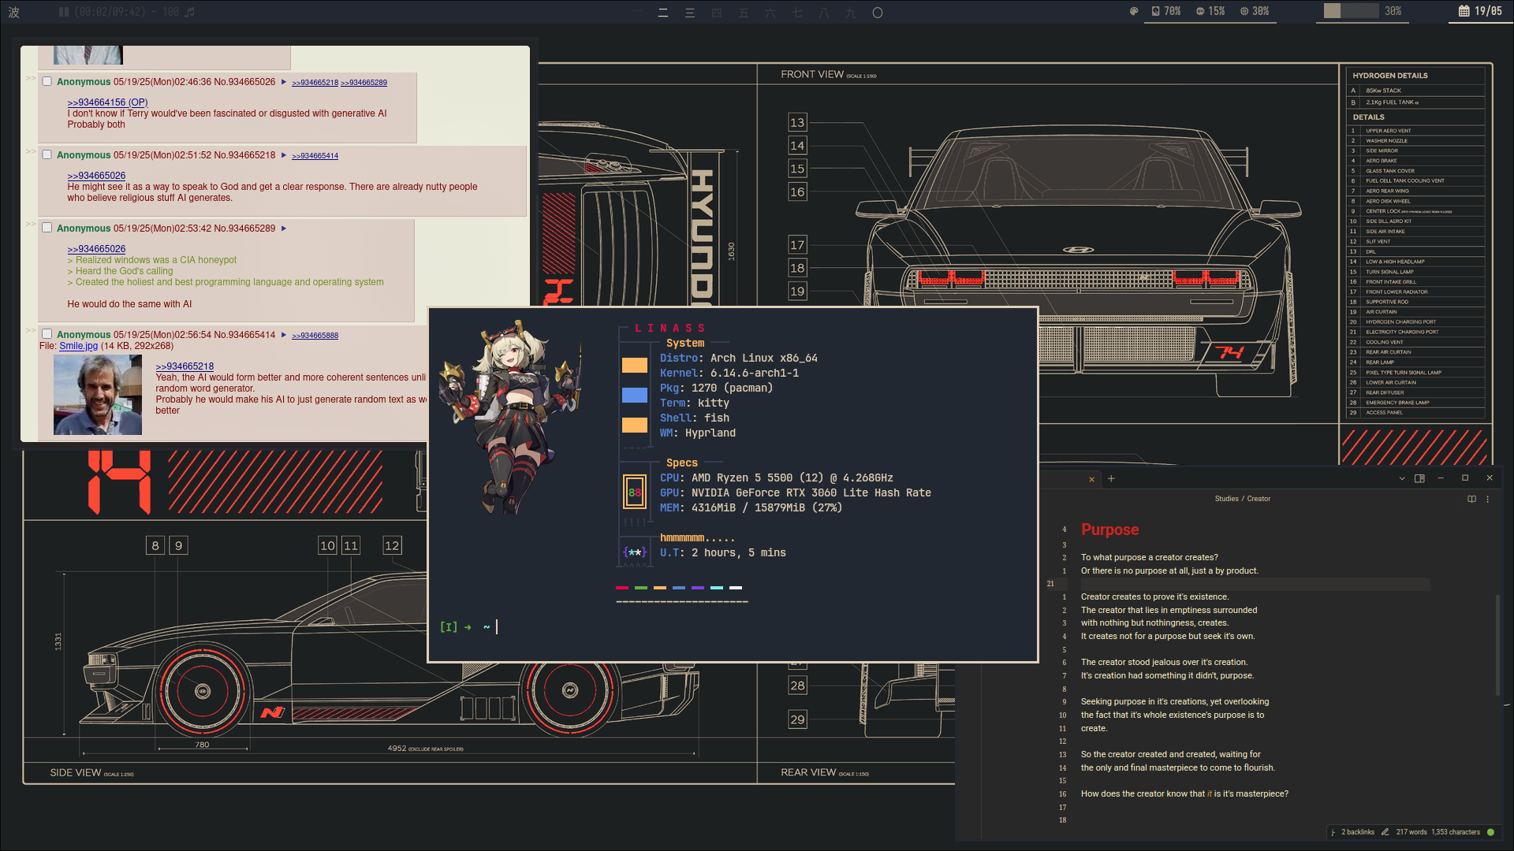Follow backlink >>934665888 in post header
The image size is (1514, 851).
tap(315, 336)
